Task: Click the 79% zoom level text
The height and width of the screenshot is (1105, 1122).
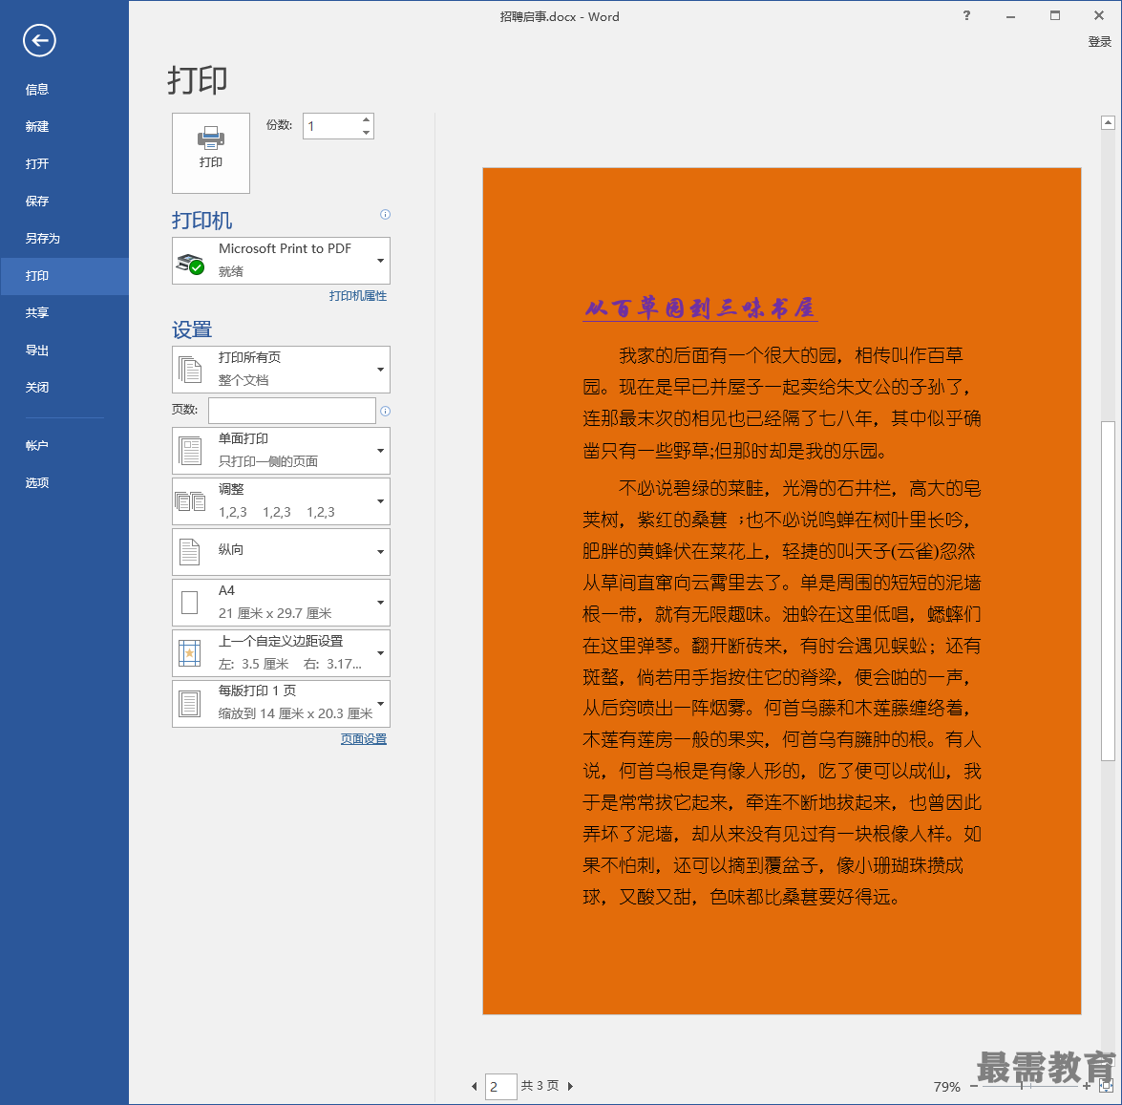Action: [x=946, y=1087]
